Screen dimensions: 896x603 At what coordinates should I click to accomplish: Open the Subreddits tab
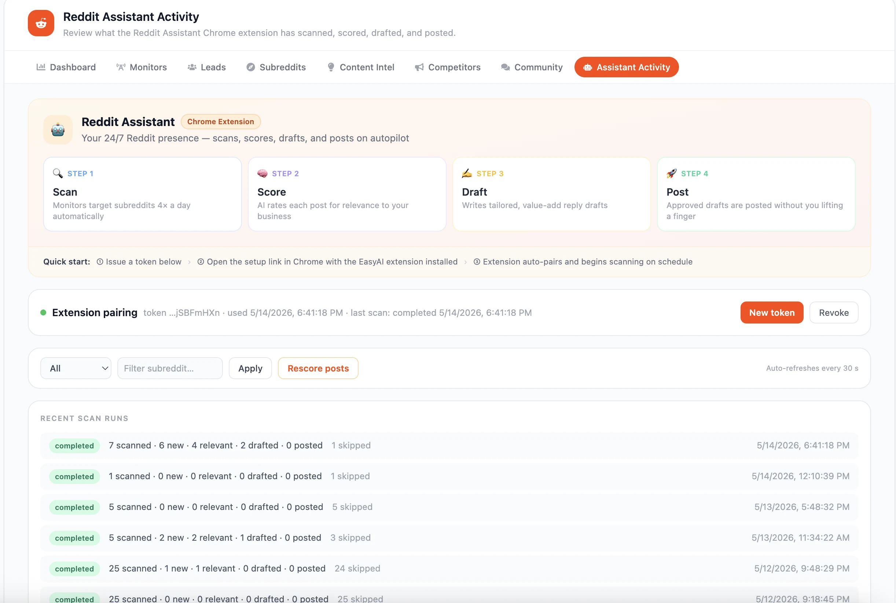276,67
